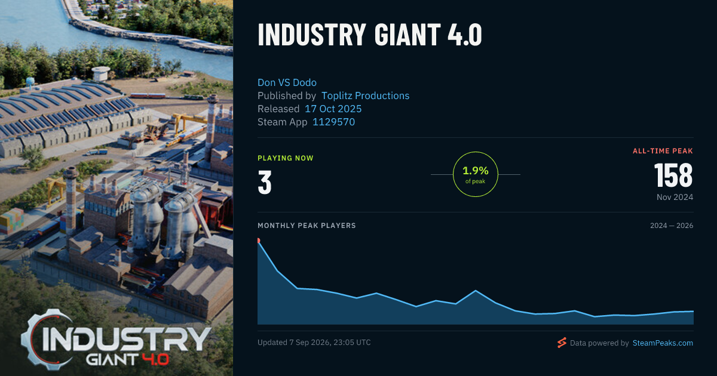717x376 pixels.
Task: Select the 17 Oct 2025 release date
Action: click(x=333, y=109)
